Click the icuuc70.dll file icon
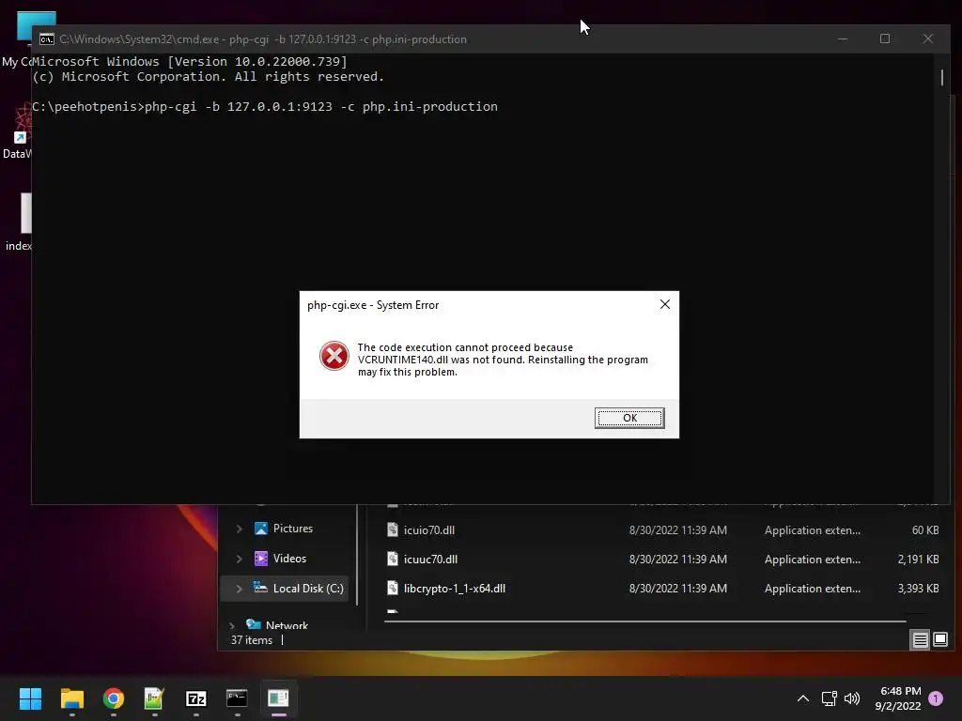962x721 pixels. [x=393, y=559]
